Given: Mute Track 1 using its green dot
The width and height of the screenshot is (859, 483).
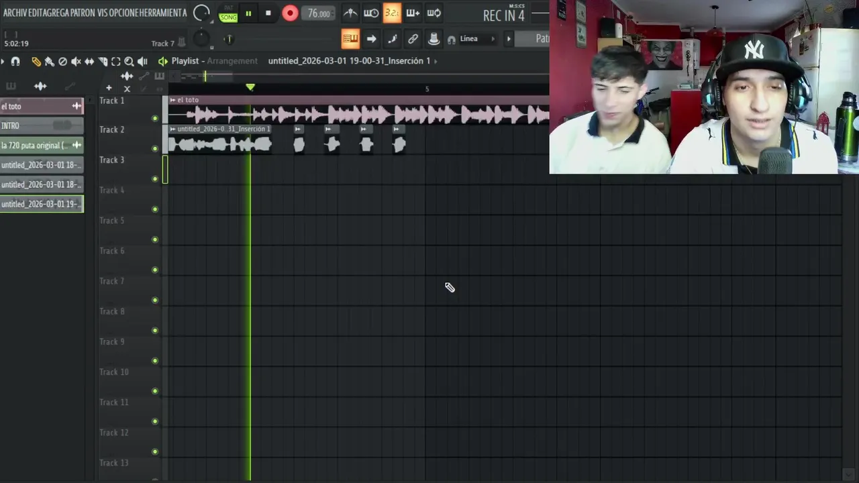Looking at the screenshot, I should click(155, 119).
